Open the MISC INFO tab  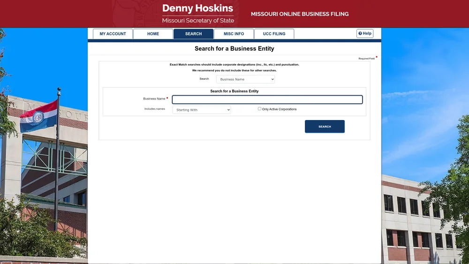tap(234, 34)
